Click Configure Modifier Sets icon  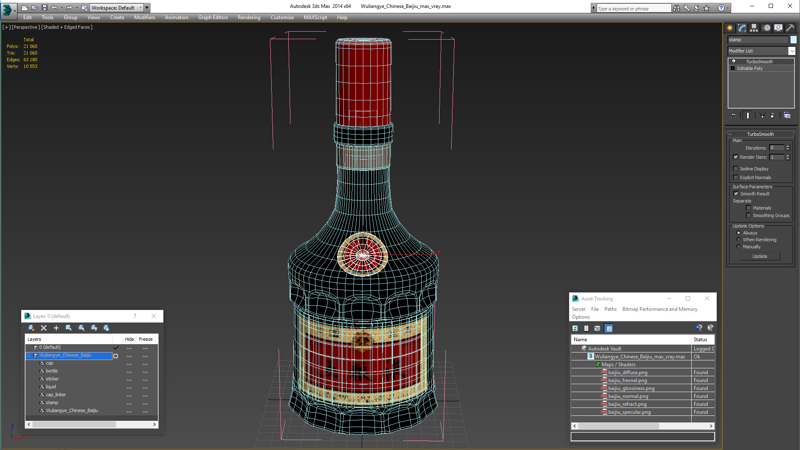tap(787, 115)
